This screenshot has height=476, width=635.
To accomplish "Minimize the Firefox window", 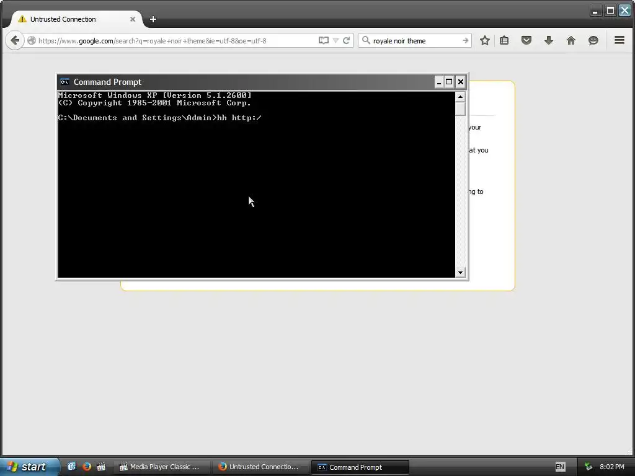I will tap(595, 11).
